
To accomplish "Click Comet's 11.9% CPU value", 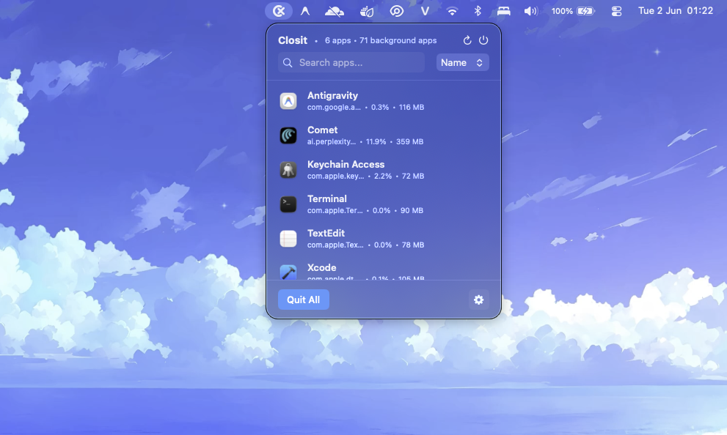I will point(376,141).
